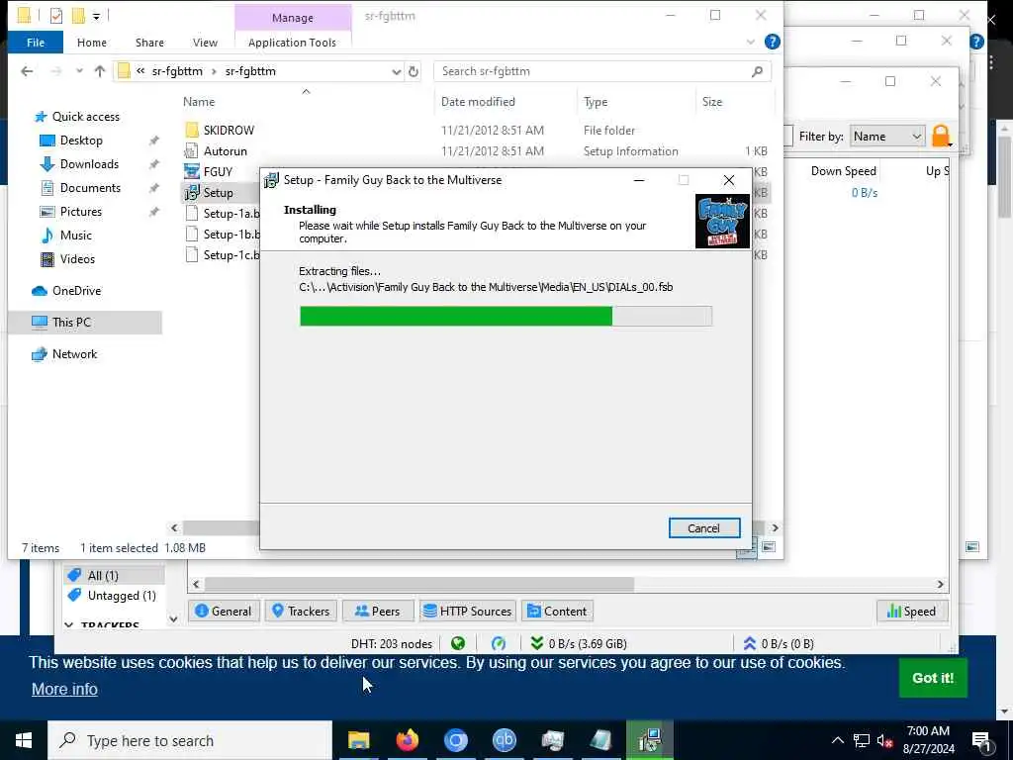
Task: Select Videos in the sidebar
Action: pyautogui.click(x=77, y=259)
